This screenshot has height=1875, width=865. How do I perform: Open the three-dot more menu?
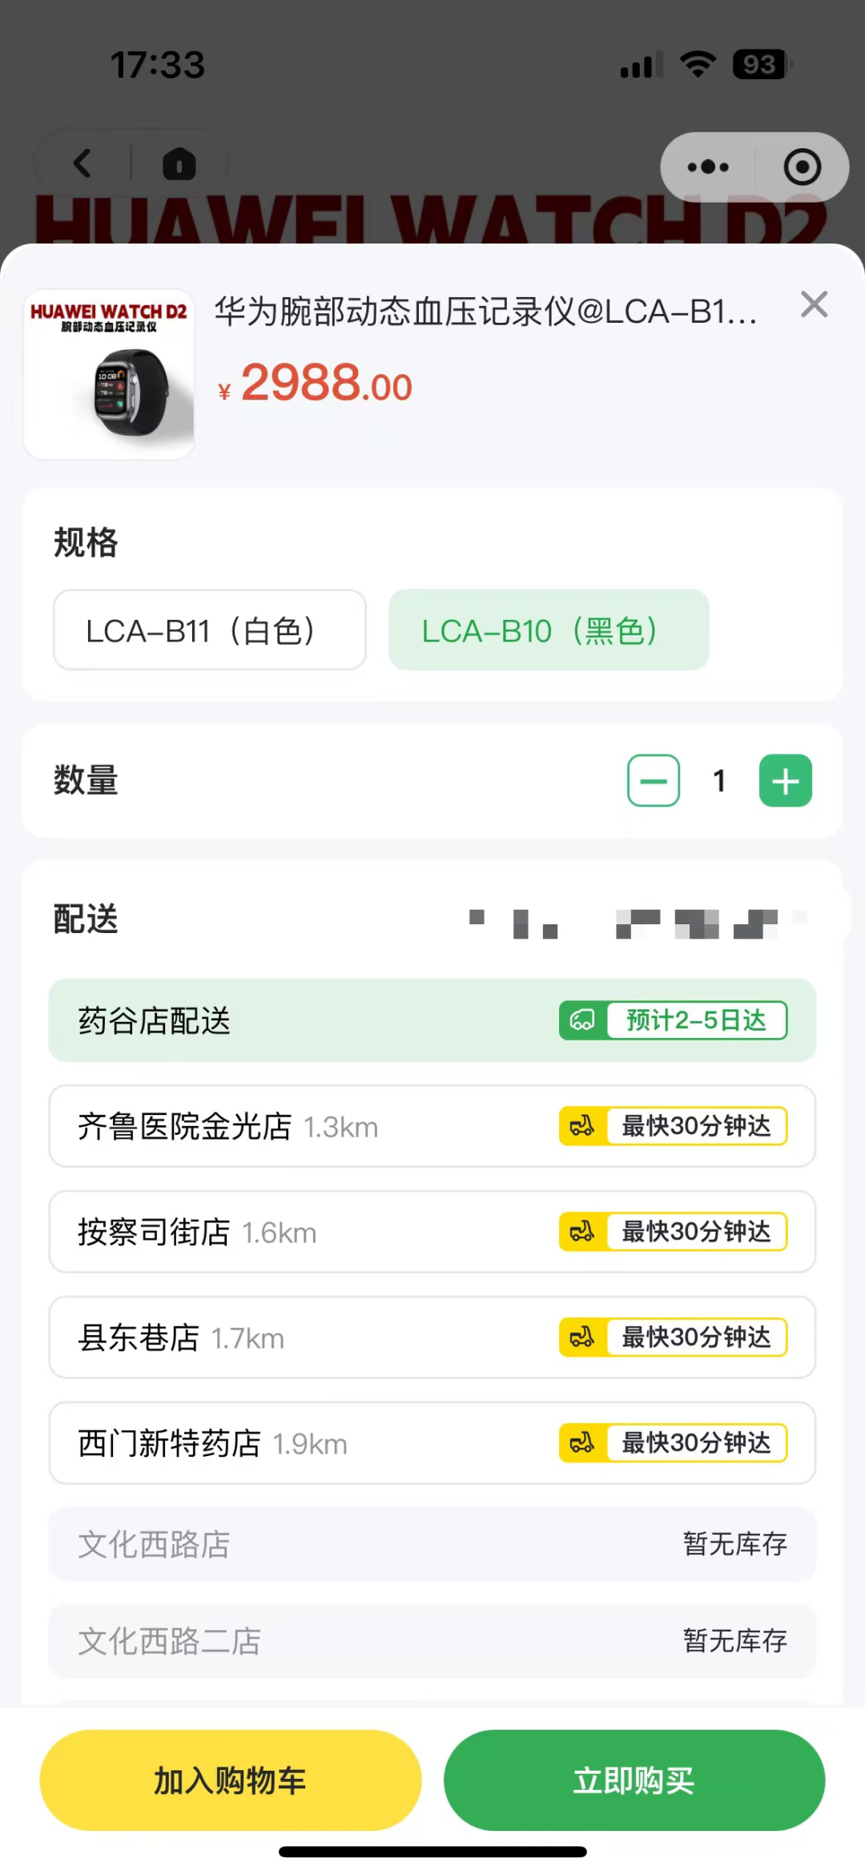pos(708,167)
